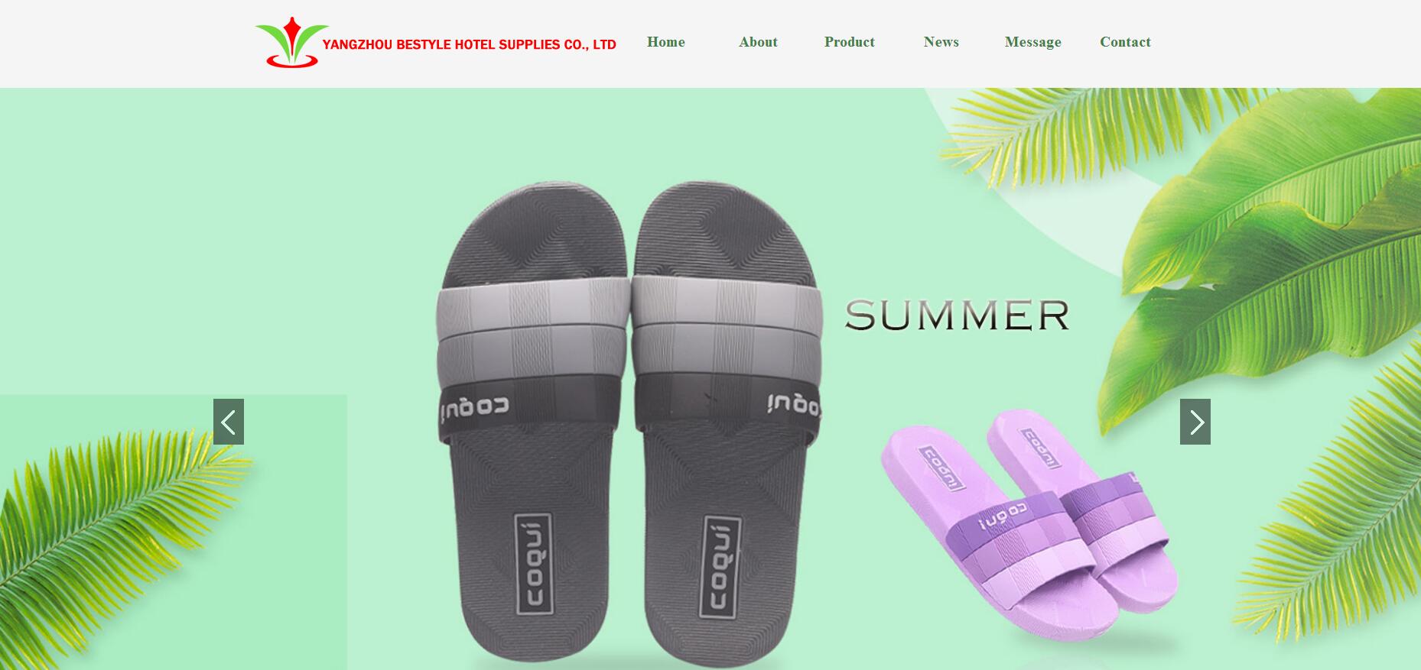The image size is (1421, 670).
Task: Click the Yangzhou Bestyle Hotel Supplies company name
Action: point(469,44)
